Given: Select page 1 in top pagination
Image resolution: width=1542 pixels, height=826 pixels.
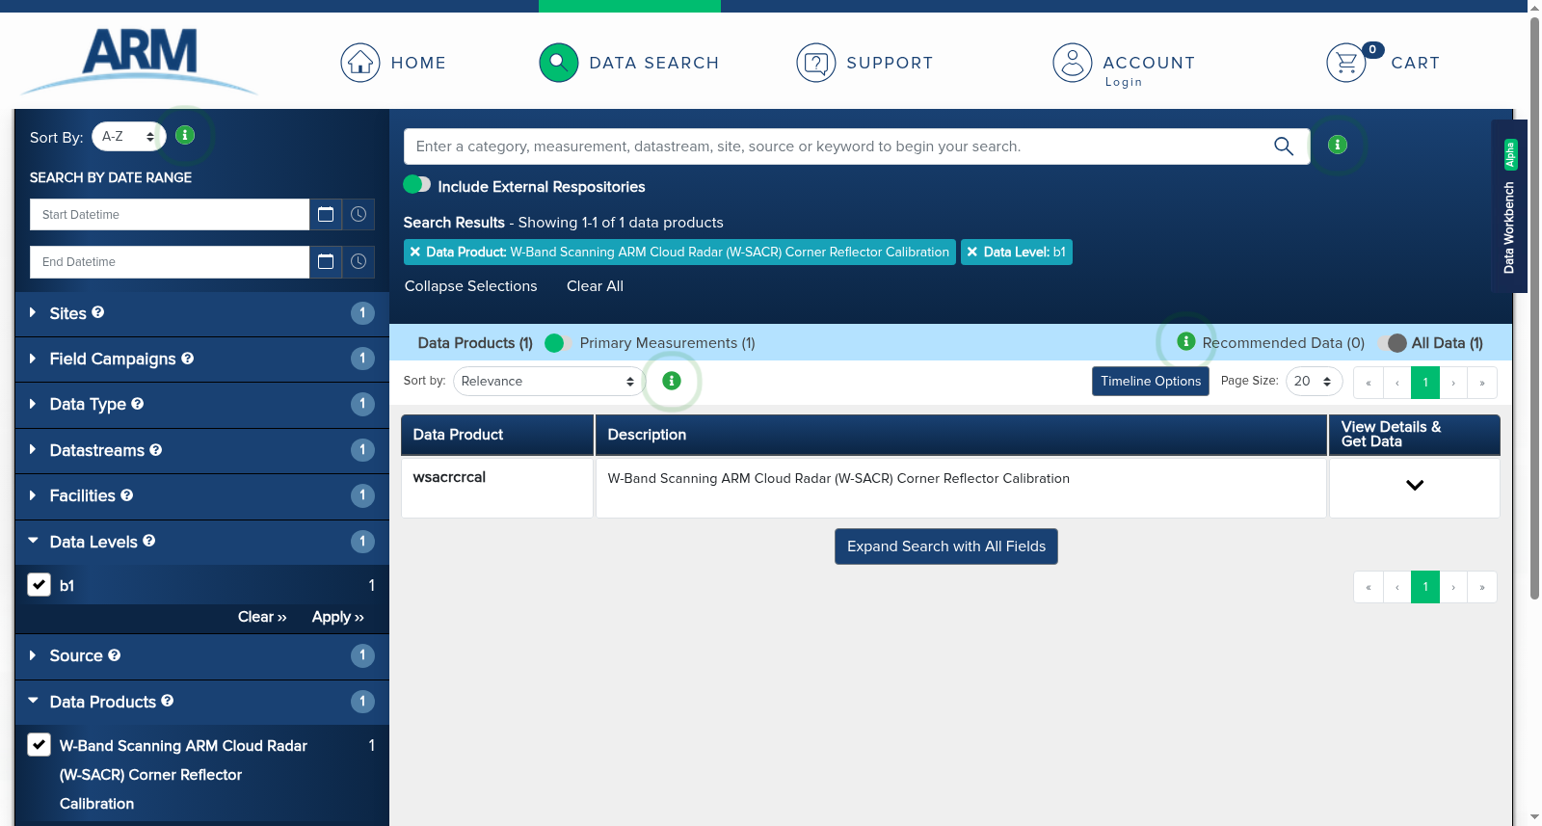Looking at the screenshot, I should pos(1425,382).
